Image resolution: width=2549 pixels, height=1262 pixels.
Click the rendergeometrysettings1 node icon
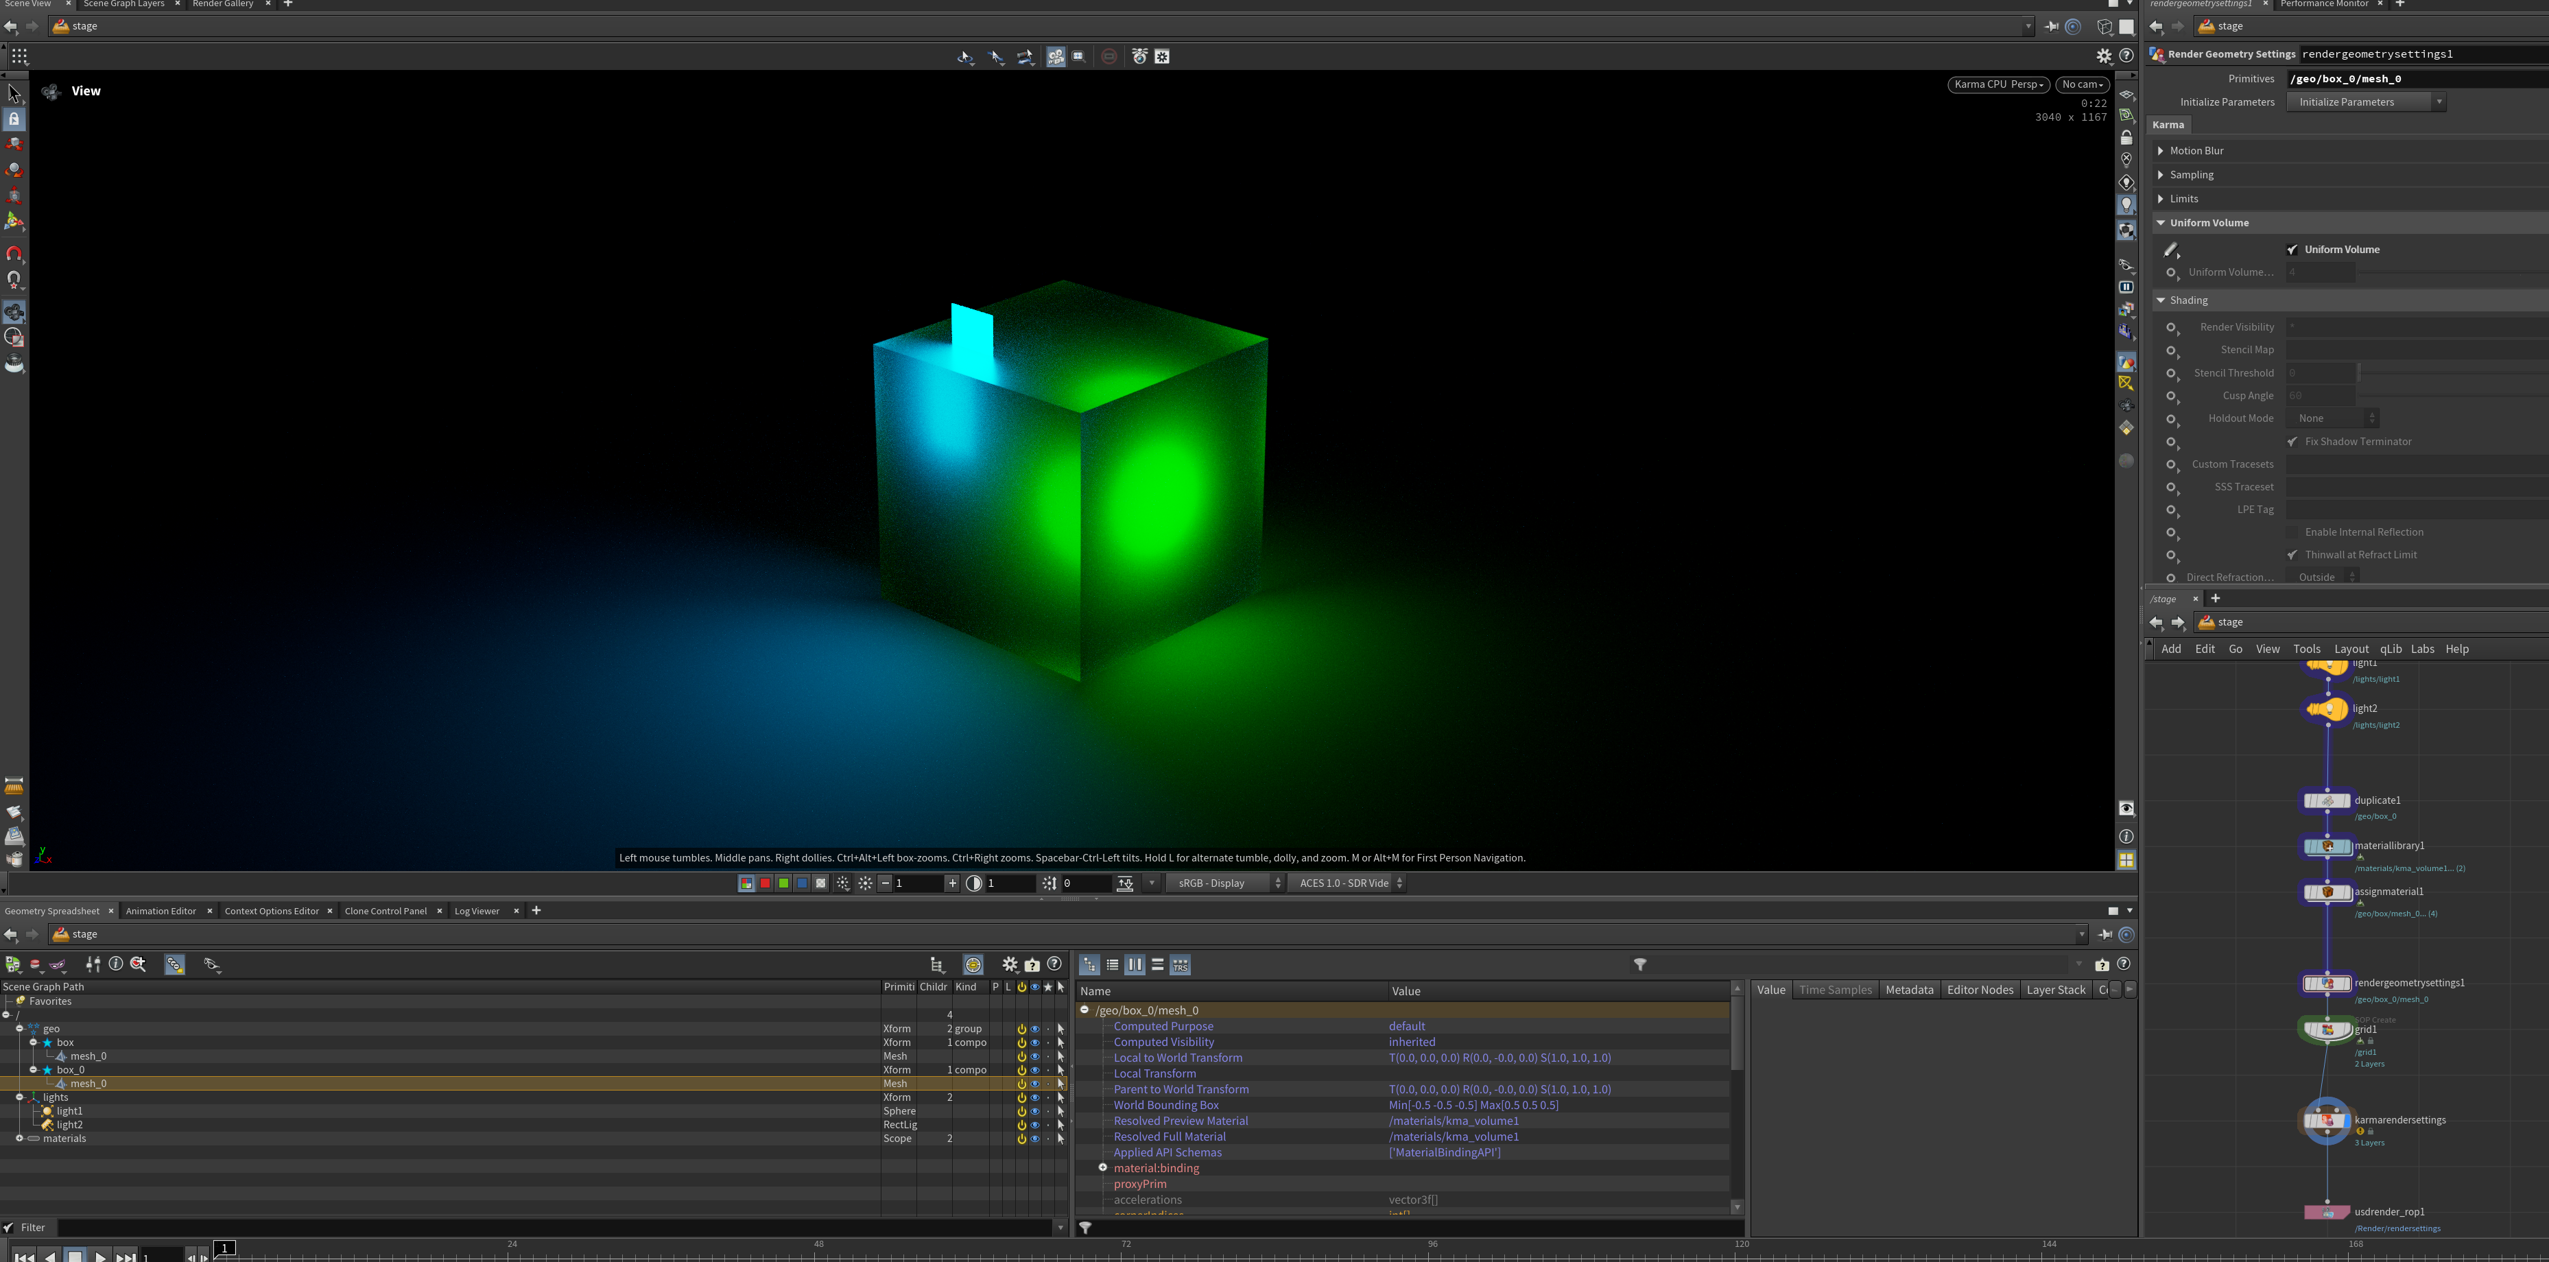click(x=2326, y=983)
